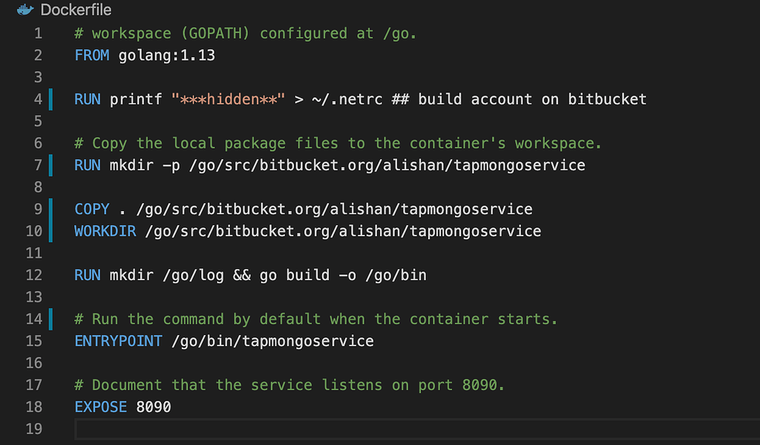
Task: Place cursor on golang:1.13 image name
Action: (x=167, y=55)
